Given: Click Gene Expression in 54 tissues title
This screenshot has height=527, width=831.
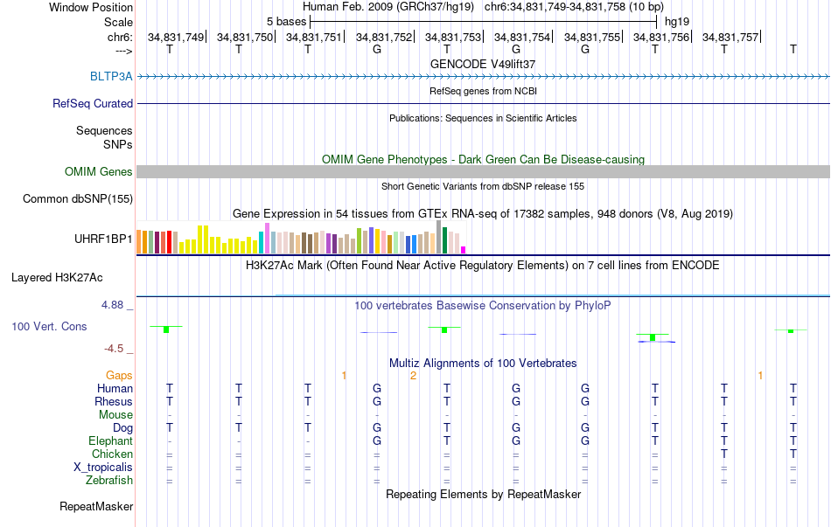Looking at the screenshot, I should [483, 214].
